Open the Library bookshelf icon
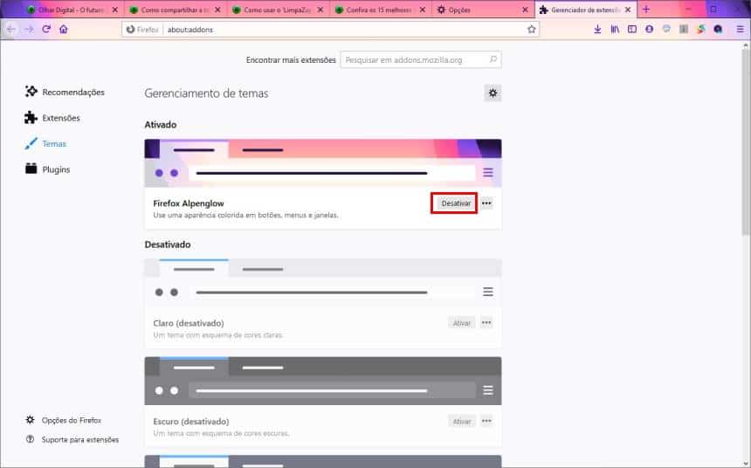This screenshot has width=751, height=468. [x=615, y=29]
